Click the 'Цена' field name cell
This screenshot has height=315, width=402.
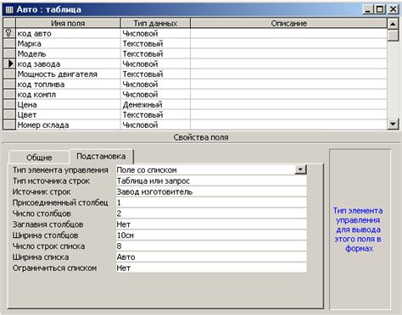pyautogui.click(x=68, y=104)
